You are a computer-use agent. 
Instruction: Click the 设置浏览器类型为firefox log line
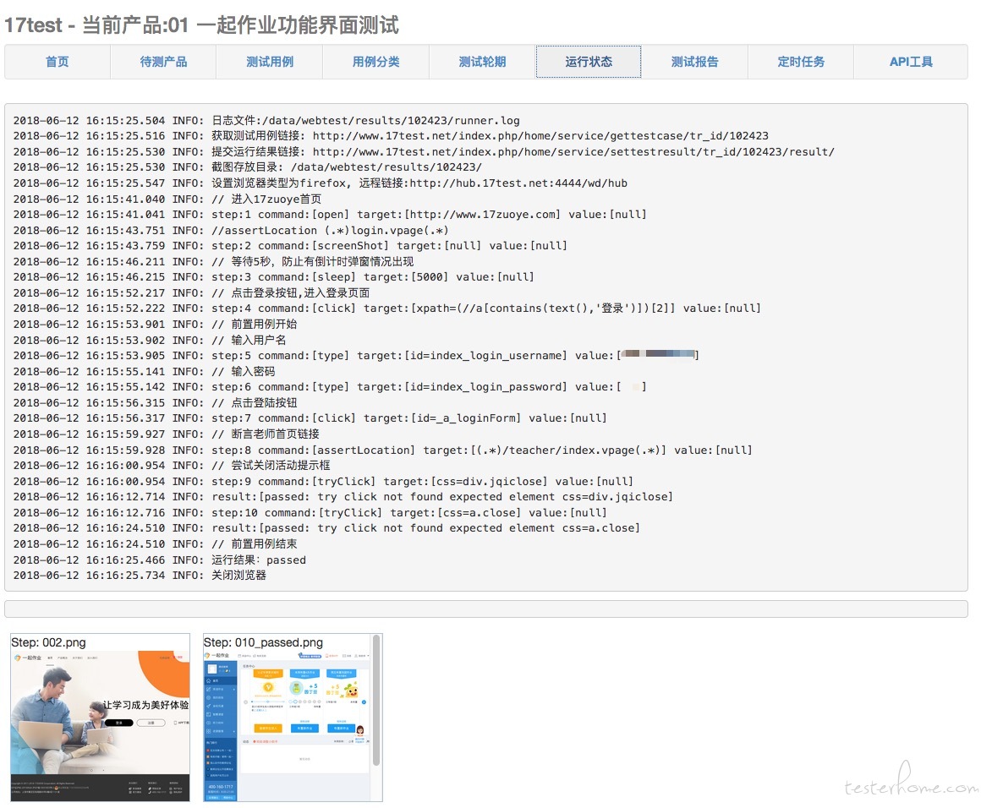321,183
